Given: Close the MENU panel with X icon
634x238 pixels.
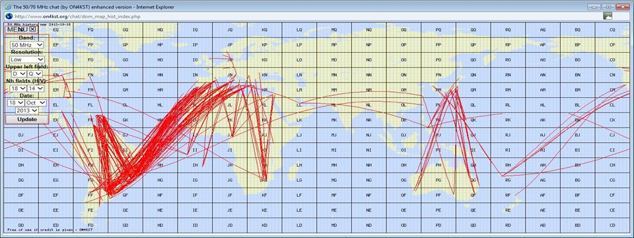Looking at the screenshot, I should [33, 30].
